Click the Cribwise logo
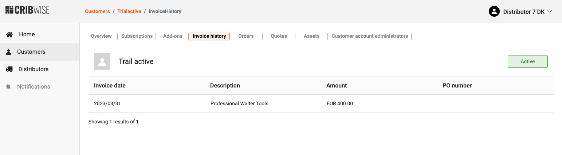 (27, 10)
